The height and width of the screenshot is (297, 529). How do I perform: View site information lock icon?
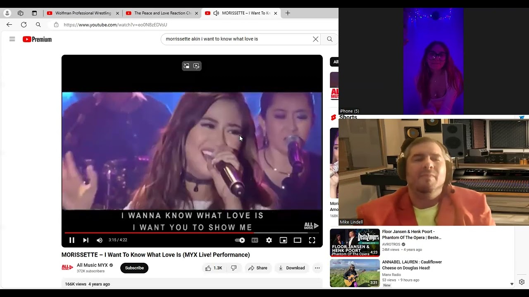56,25
